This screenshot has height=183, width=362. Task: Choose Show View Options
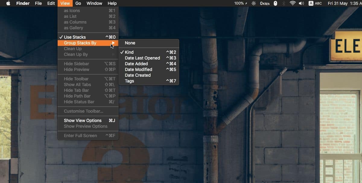tap(88, 120)
